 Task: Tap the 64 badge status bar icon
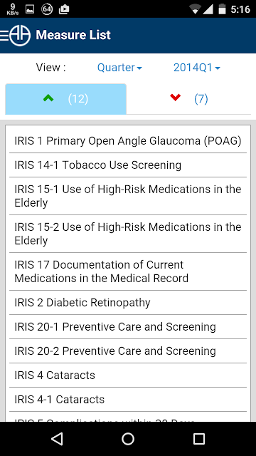click(47, 9)
